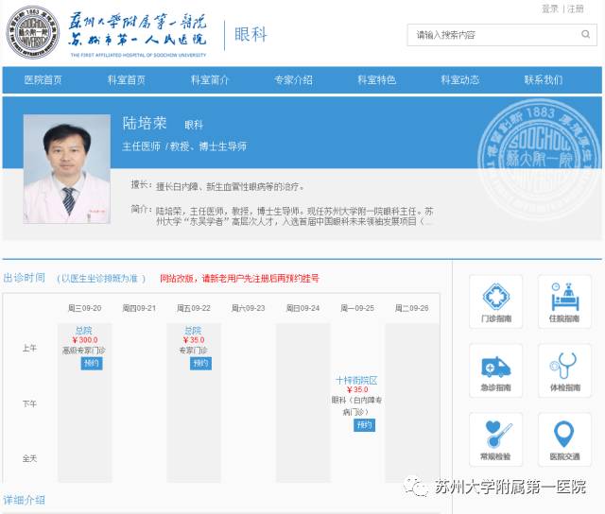Open the 体检指南 stethoscope icon
Image resolution: width=605 pixels, height=514 pixels.
564,370
